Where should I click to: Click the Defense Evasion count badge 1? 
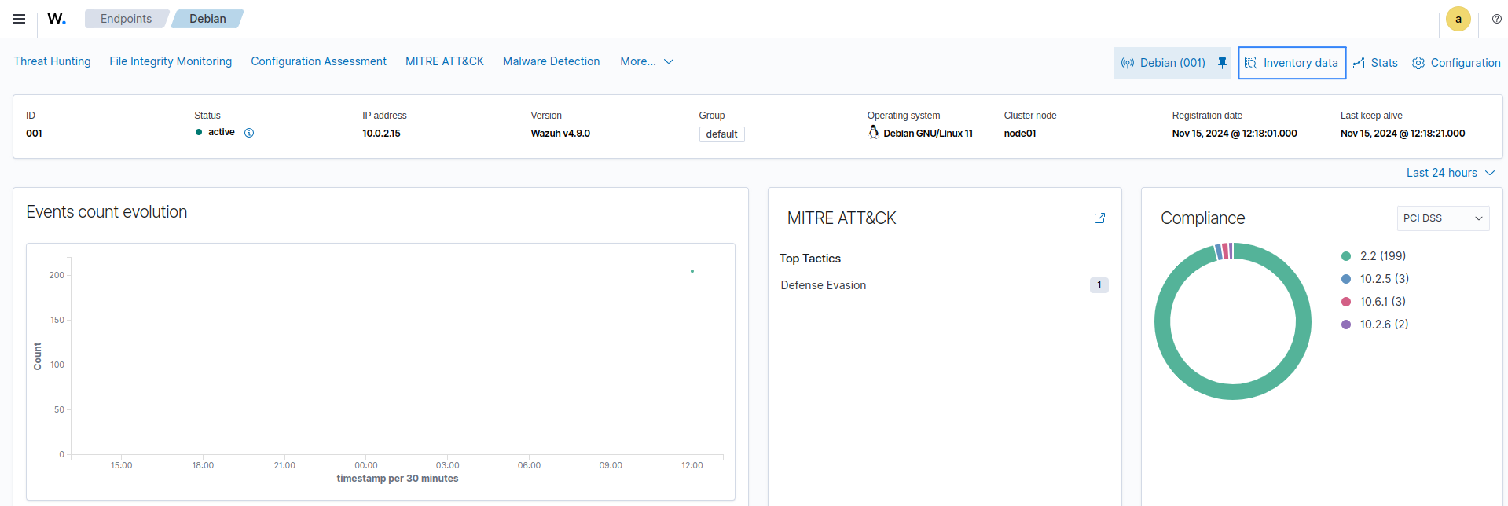1099,285
